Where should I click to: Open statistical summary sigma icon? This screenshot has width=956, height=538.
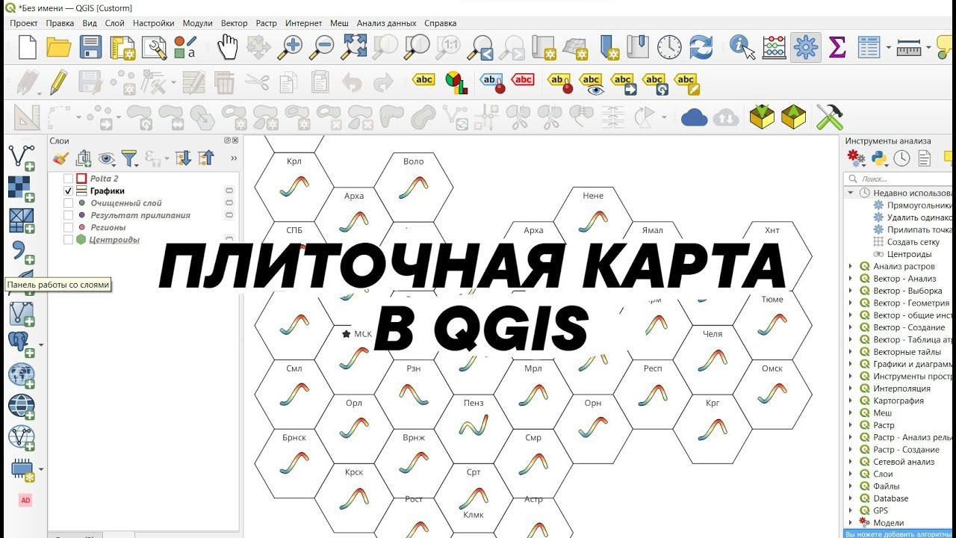837,48
